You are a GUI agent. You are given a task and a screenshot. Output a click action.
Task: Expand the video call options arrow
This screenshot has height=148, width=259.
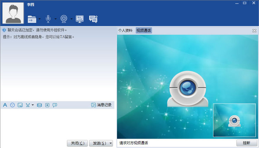(x=71, y=19)
